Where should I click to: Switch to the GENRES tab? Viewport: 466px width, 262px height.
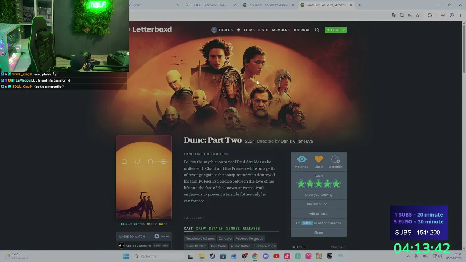[x=233, y=229]
